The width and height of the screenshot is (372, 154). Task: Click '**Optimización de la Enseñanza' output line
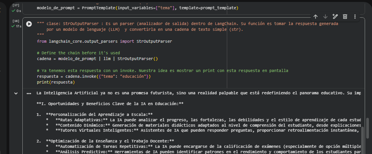(106, 141)
